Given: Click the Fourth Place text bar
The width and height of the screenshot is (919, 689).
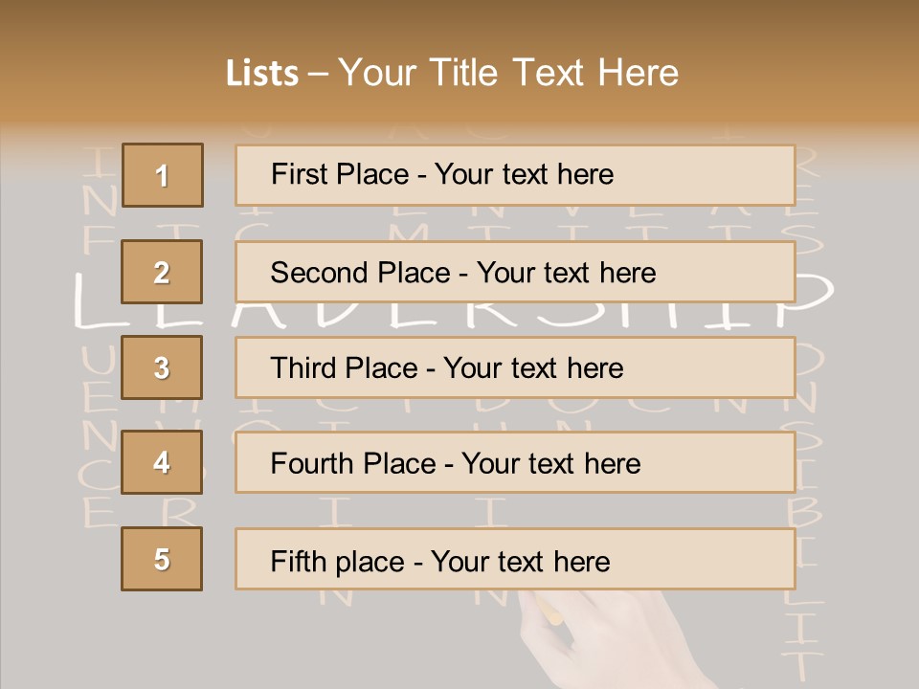Looking at the screenshot, I should pos(515,463).
